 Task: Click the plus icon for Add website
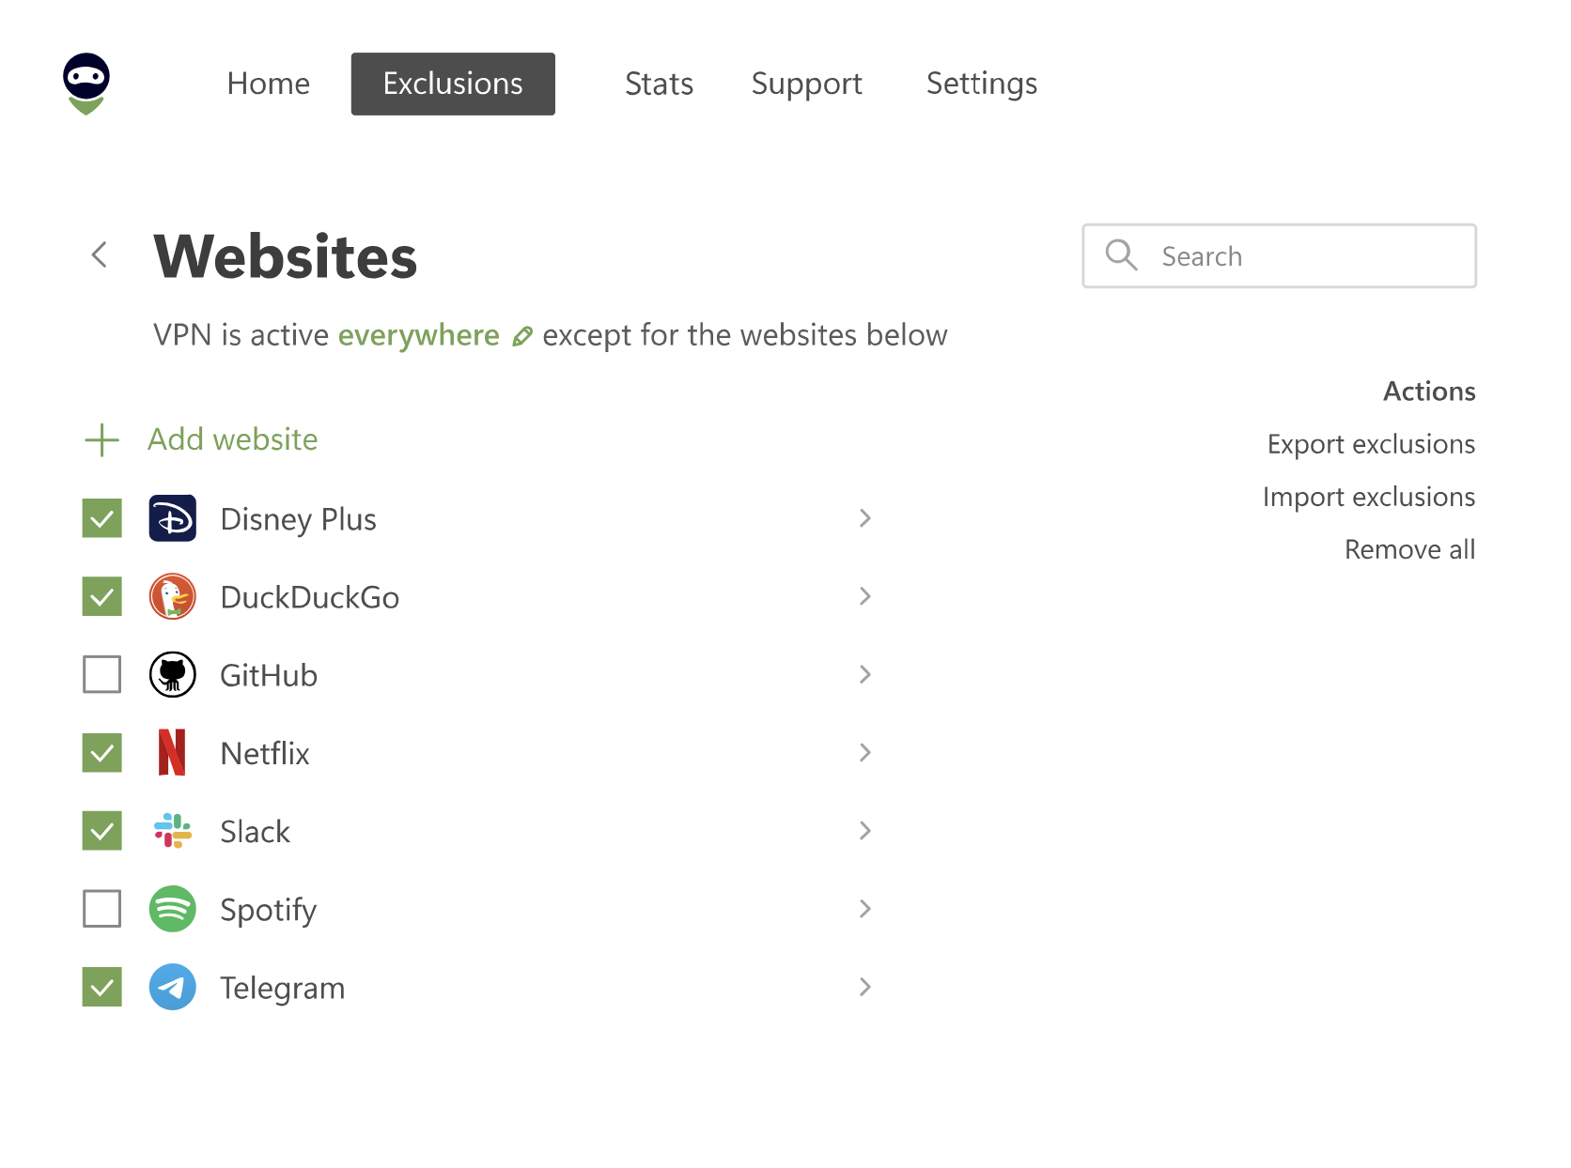pyautogui.click(x=101, y=439)
